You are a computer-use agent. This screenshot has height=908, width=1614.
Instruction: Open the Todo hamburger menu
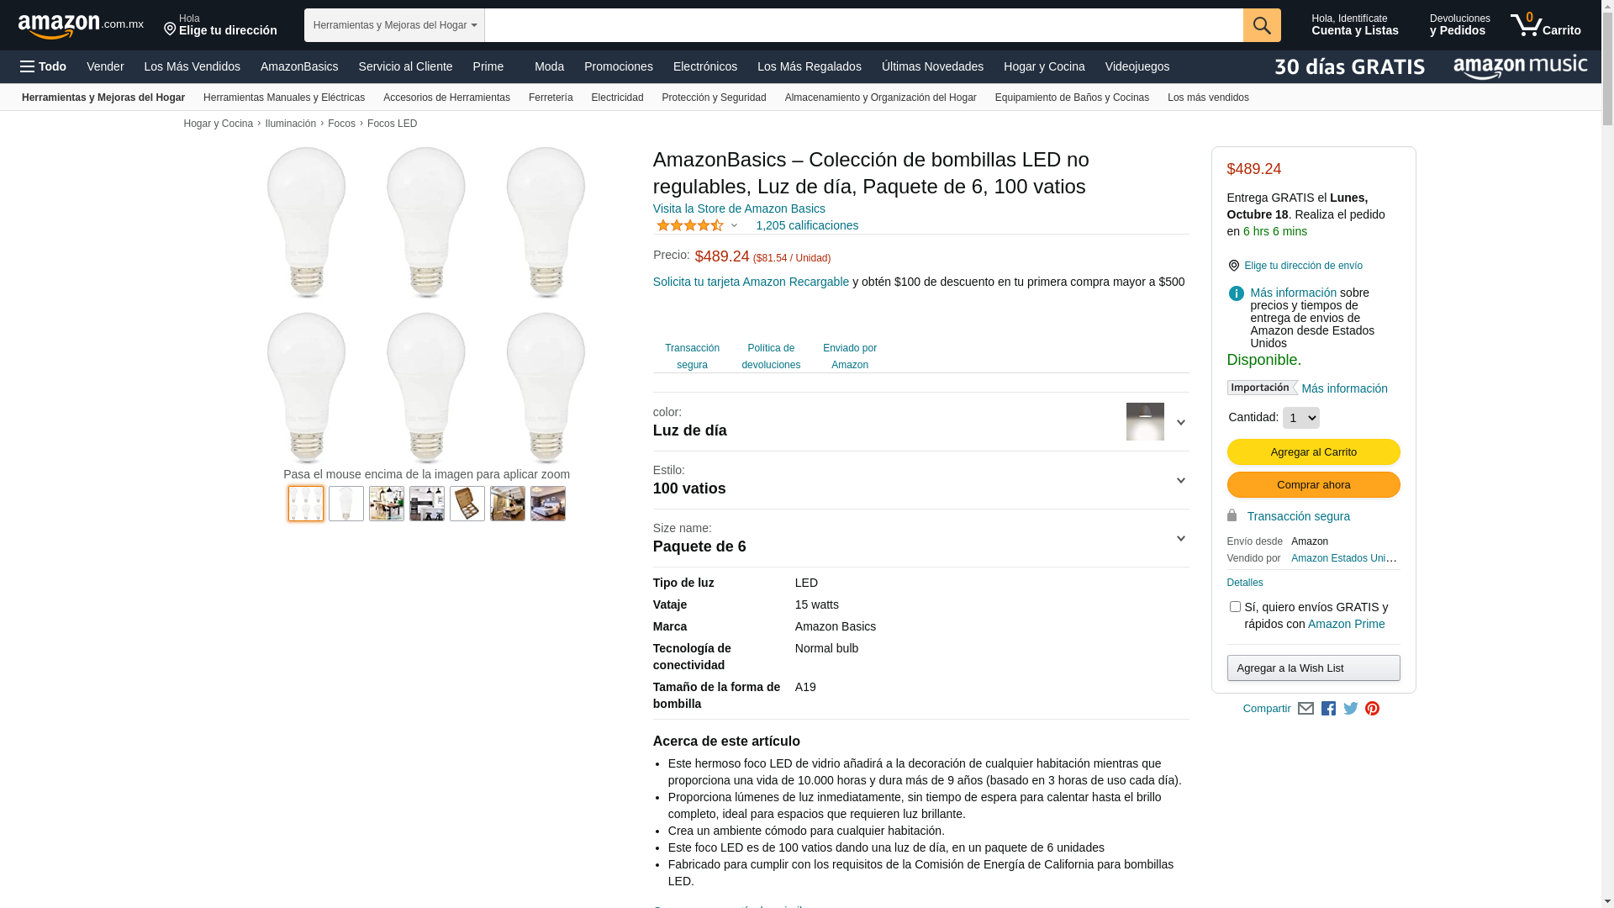tap(44, 66)
